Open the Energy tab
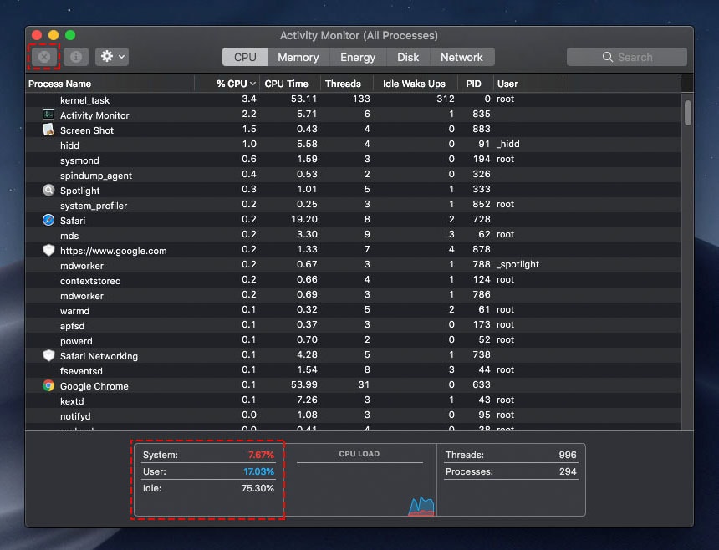This screenshot has width=719, height=550. [358, 57]
